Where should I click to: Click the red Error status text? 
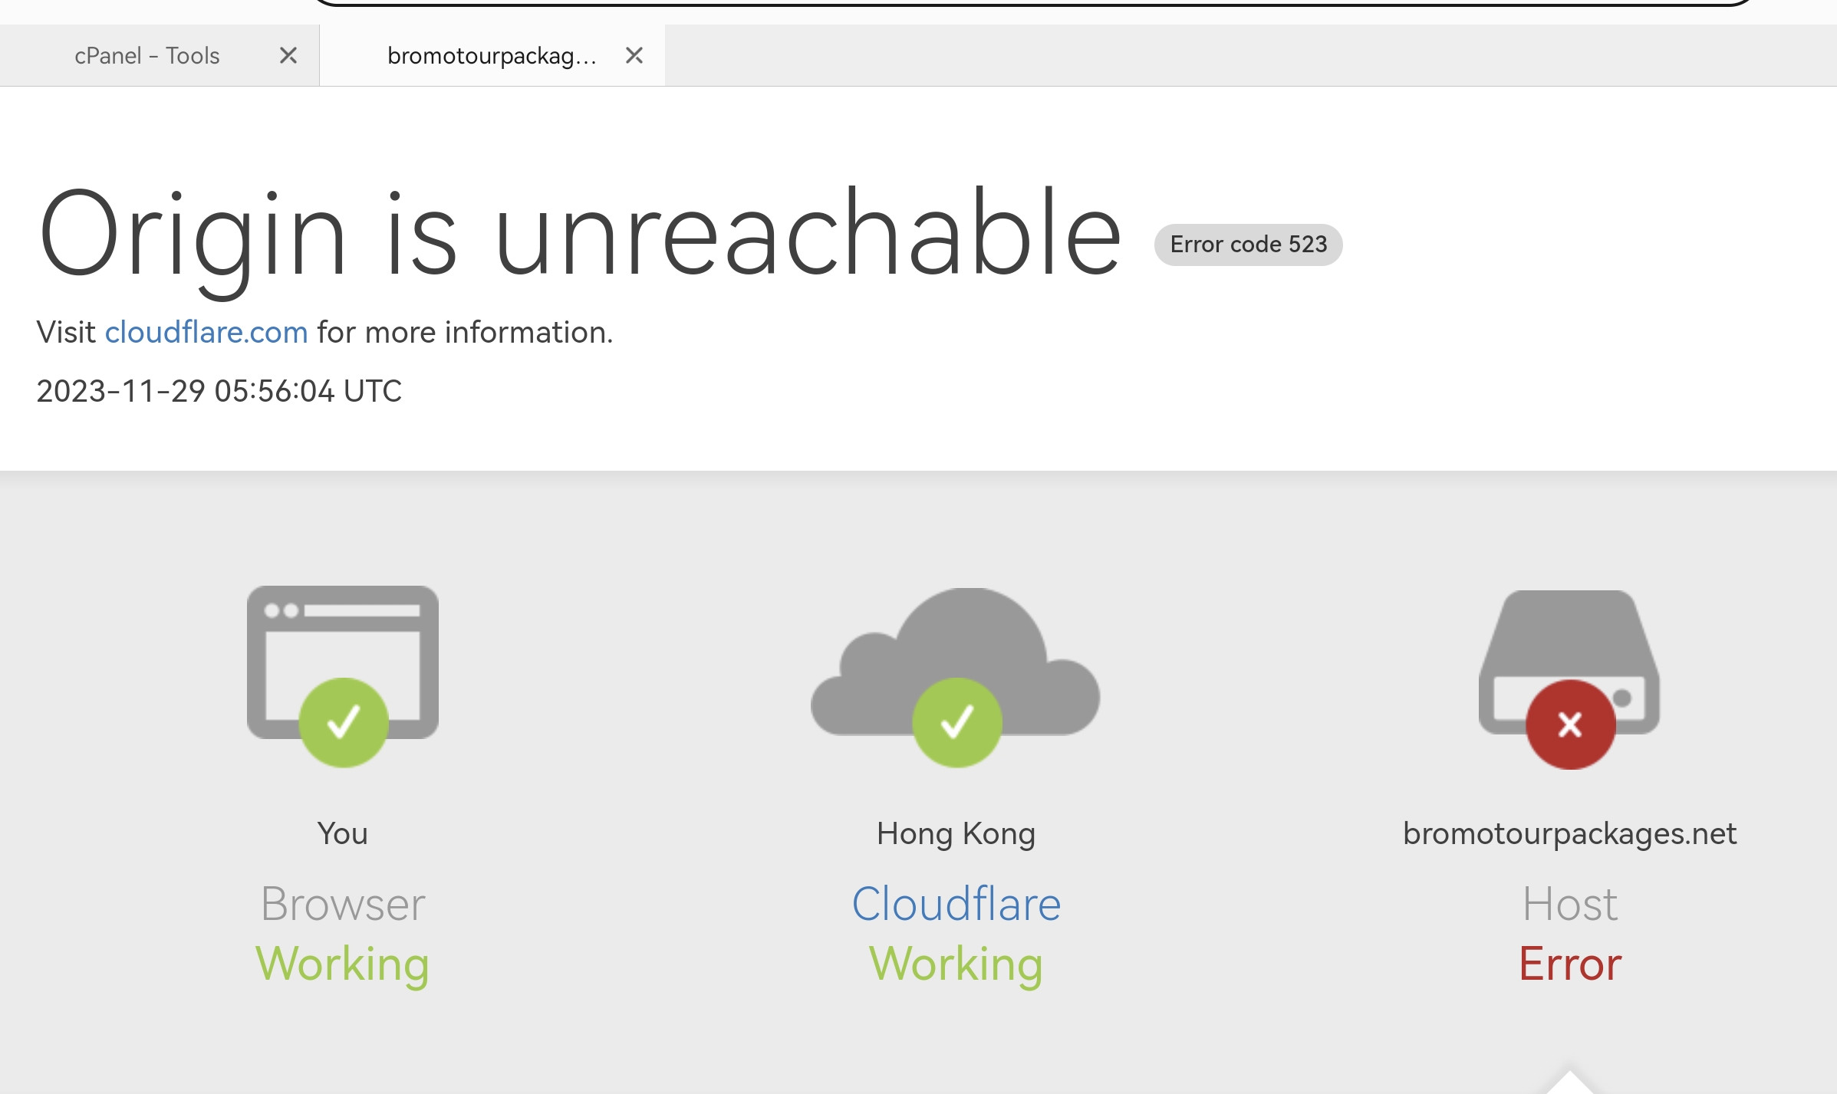1569,964
